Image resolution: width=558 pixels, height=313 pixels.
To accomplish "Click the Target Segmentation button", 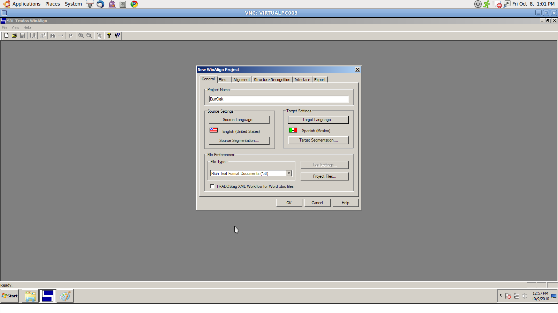I will point(318,140).
